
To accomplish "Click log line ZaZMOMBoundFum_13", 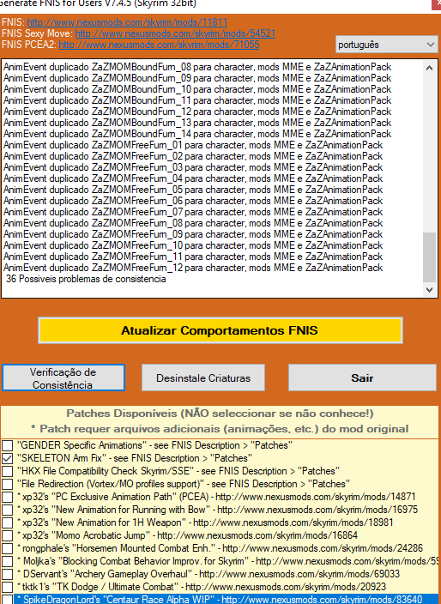I will click(x=197, y=123).
